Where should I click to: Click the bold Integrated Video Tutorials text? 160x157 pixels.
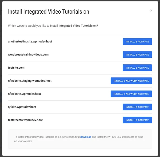click(75, 26)
